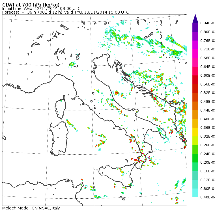Select the orange swatch between 0.40E-03 and 0.44E-03

(x=195, y=115)
